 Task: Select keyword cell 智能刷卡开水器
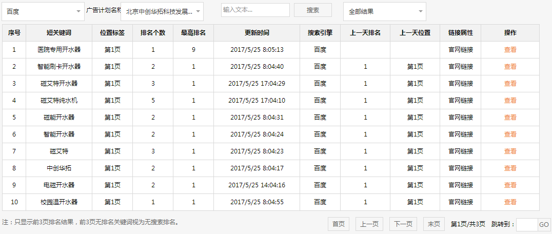click(59, 67)
